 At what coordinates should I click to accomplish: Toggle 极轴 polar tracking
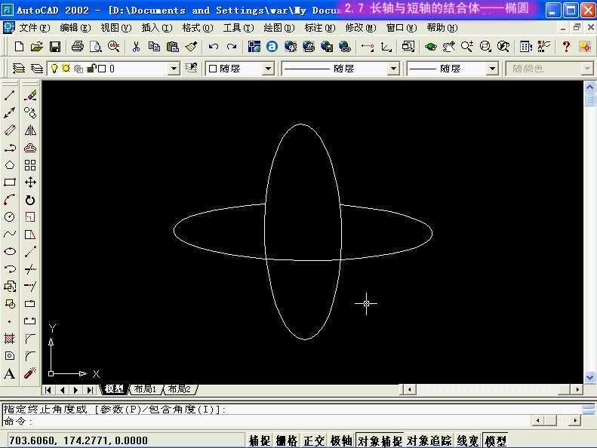(x=340, y=440)
